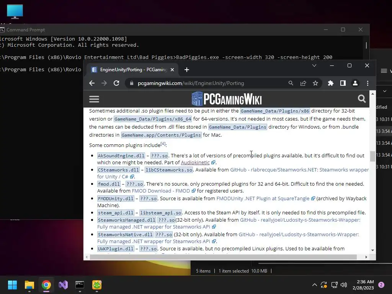Show hidden tray icons chevron
The image size is (392, 294).
point(315,285)
